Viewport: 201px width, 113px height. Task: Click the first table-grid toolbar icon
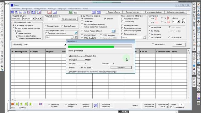click(12, 12)
